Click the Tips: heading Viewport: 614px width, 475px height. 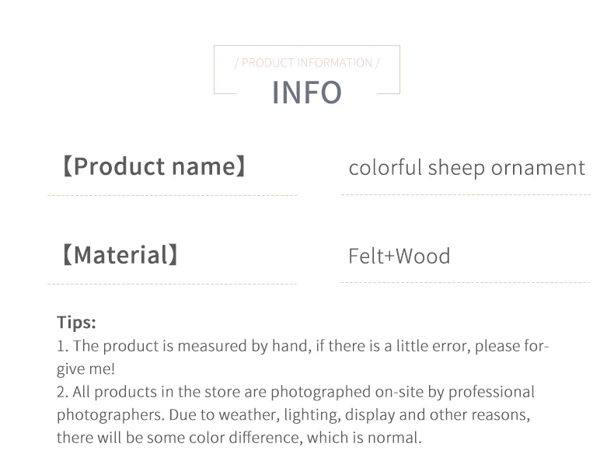76,322
